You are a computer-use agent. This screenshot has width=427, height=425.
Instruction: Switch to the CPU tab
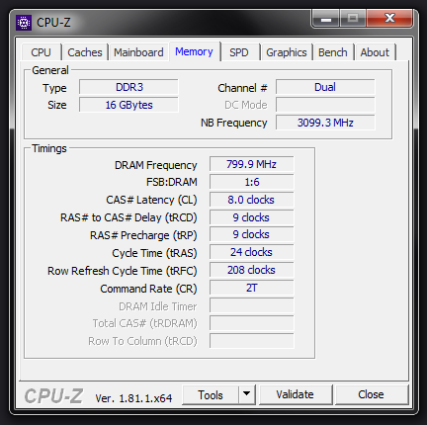click(x=42, y=52)
